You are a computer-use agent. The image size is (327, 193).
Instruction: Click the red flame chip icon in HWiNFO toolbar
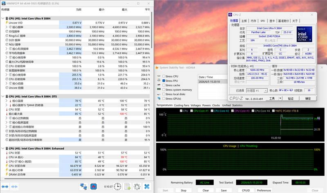(x=94, y=186)
